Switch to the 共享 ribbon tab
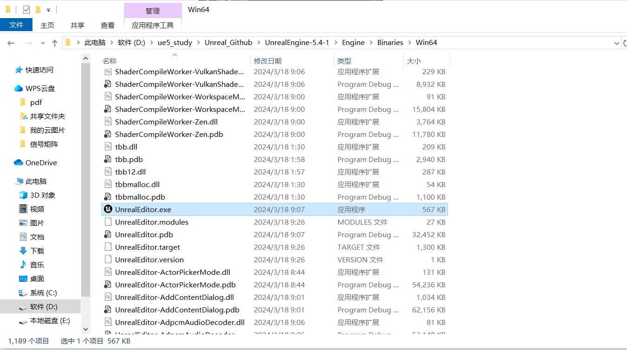627x350 pixels. point(78,25)
